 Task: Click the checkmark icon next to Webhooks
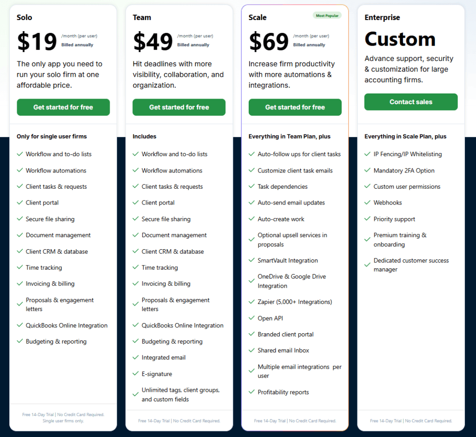click(368, 203)
